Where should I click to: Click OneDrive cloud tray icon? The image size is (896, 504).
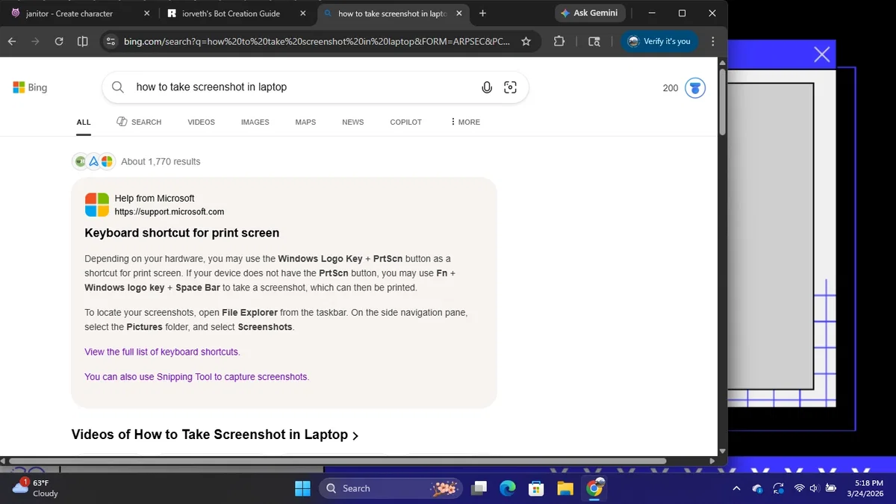[757, 488]
